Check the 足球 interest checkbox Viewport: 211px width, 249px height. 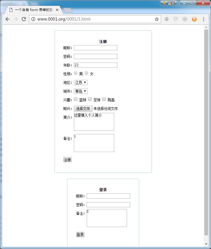(90, 99)
